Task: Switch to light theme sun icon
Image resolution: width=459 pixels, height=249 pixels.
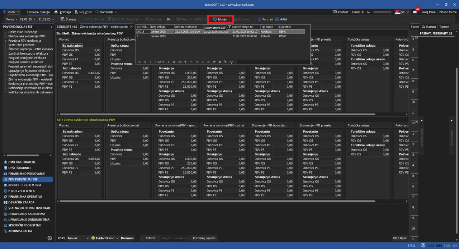Action: (x=363, y=12)
